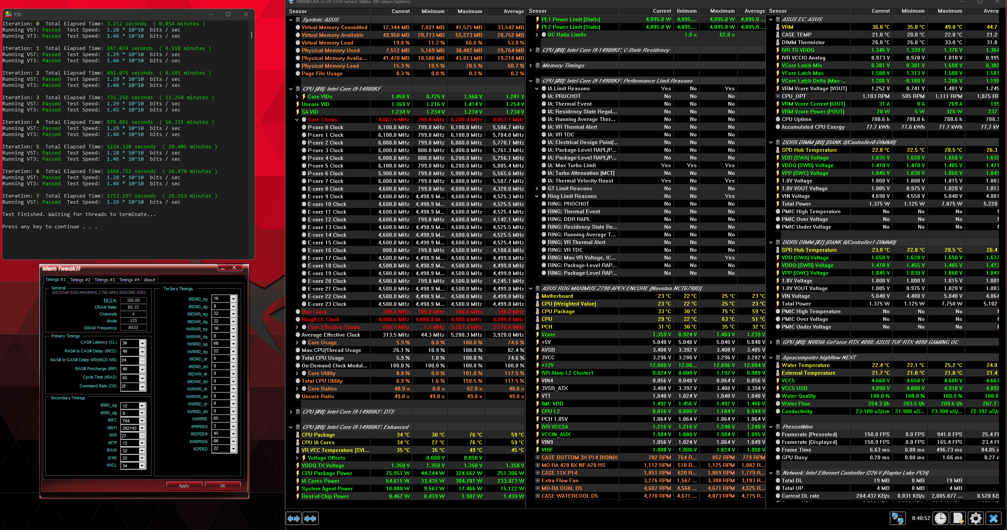Expand the GT Limit Reasons entry
Image resolution: width=1007 pixels, height=530 pixels.
point(537,188)
